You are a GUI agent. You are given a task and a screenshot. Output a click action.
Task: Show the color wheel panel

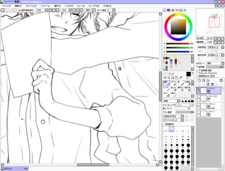tap(165, 10)
